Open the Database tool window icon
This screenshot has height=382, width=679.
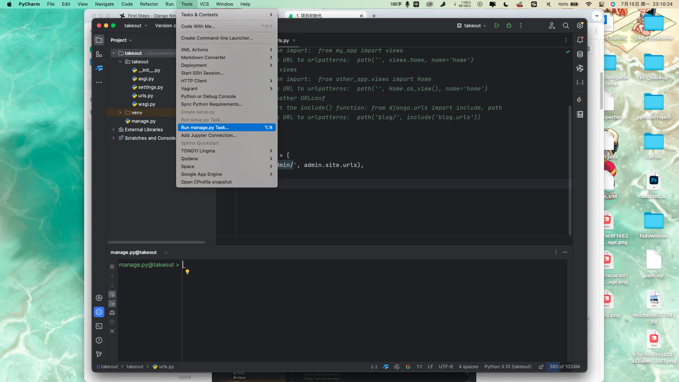click(x=580, y=54)
